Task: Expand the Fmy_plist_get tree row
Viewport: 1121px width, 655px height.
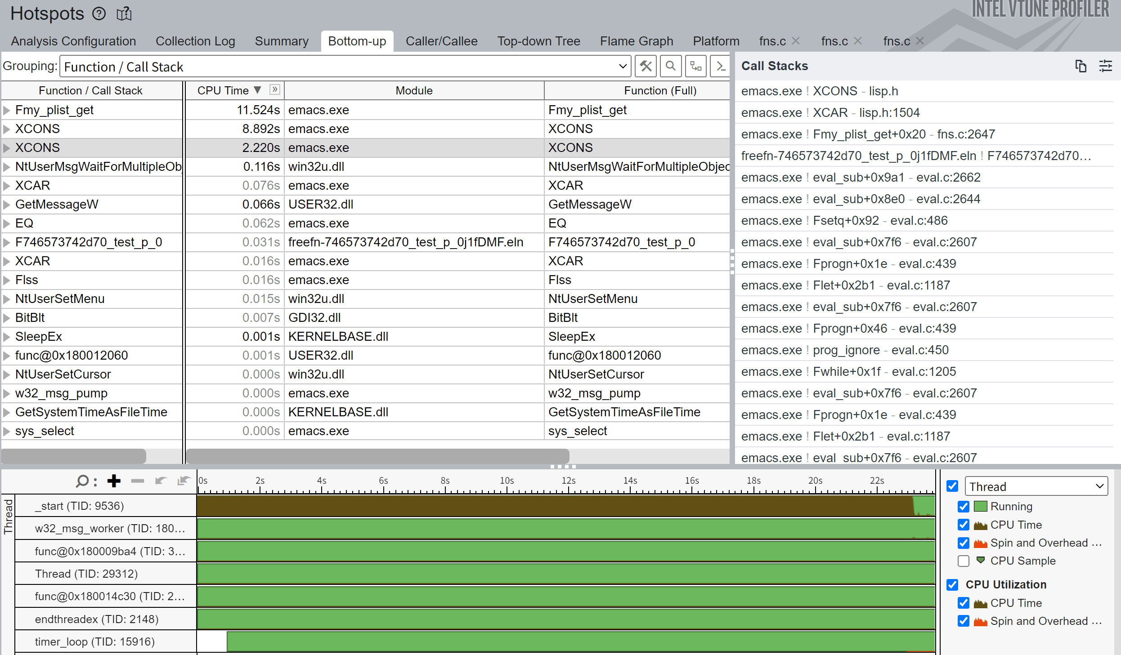Action: coord(7,110)
